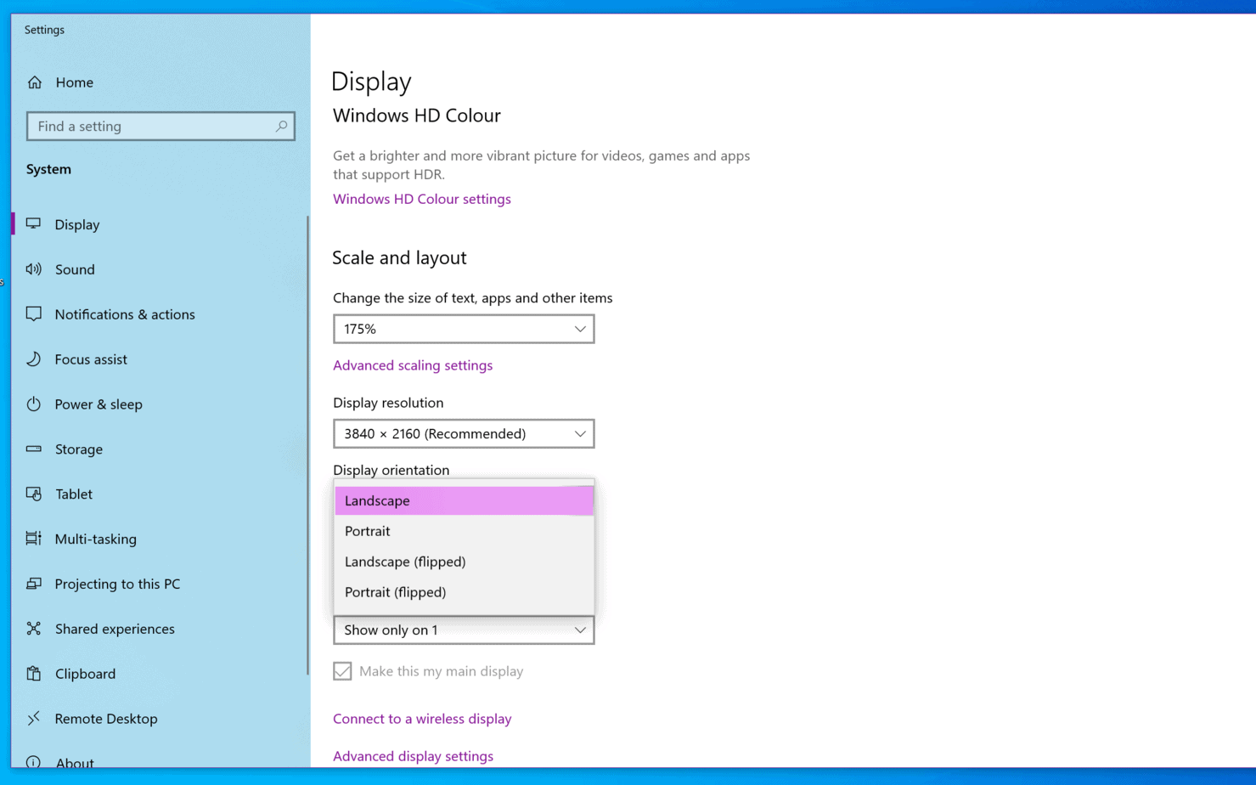Tick the Make this my main display checkbox
The image size is (1256, 785).
pos(341,670)
